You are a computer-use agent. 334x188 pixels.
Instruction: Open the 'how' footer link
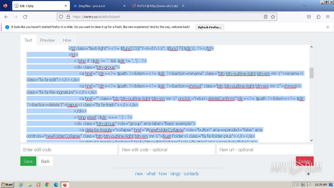pos(163,174)
